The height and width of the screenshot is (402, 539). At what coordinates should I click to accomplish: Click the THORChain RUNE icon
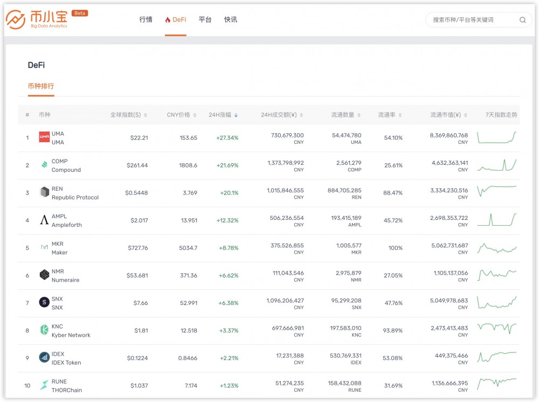pyautogui.click(x=44, y=385)
